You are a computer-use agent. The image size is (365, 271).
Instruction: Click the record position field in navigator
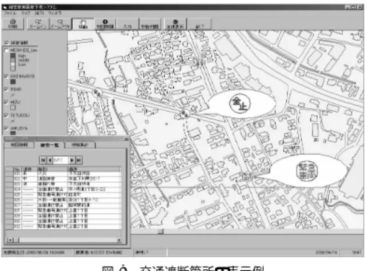pyautogui.click(x=61, y=160)
